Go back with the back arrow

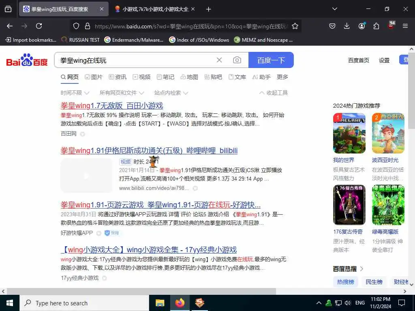point(10,26)
